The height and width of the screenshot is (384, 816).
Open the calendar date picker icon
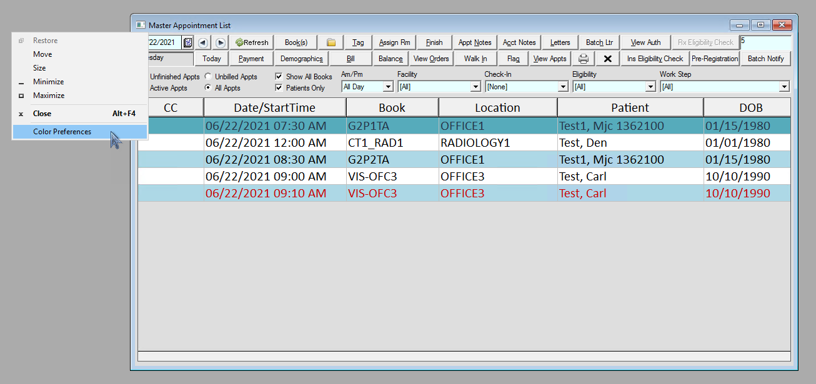coord(187,42)
